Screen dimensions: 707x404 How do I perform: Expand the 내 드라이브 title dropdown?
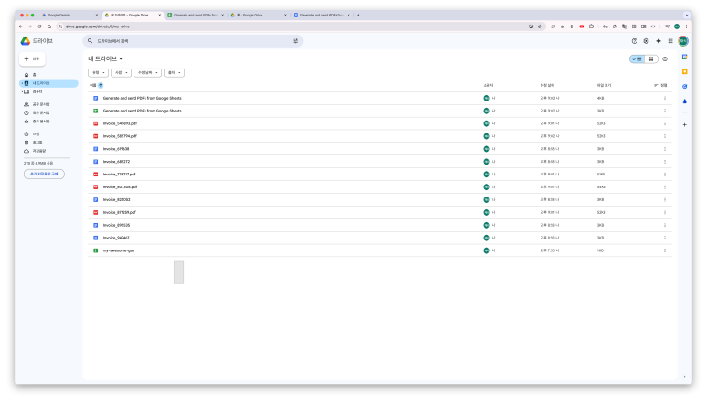[x=122, y=58]
